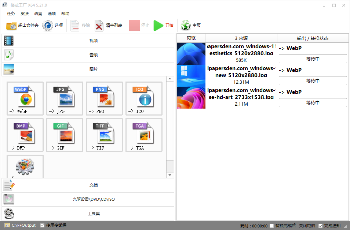
Task: Expand the 视频 video category
Action: click(x=94, y=40)
